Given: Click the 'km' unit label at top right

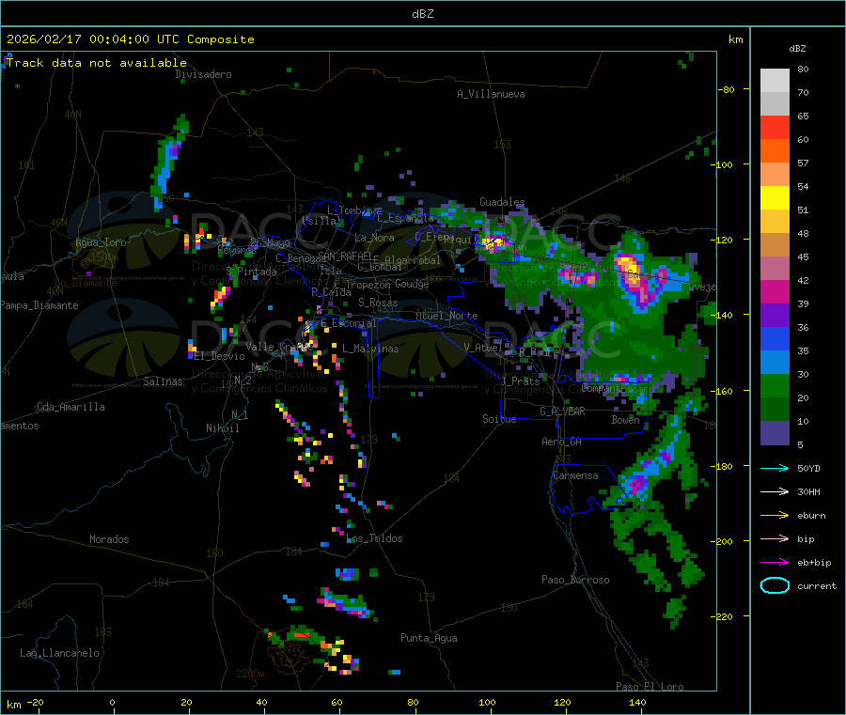Looking at the screenshot, I should pyautogui.click(x=735, y=39).
